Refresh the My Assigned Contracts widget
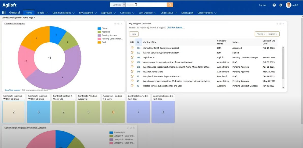 click(x=277, y=24)
